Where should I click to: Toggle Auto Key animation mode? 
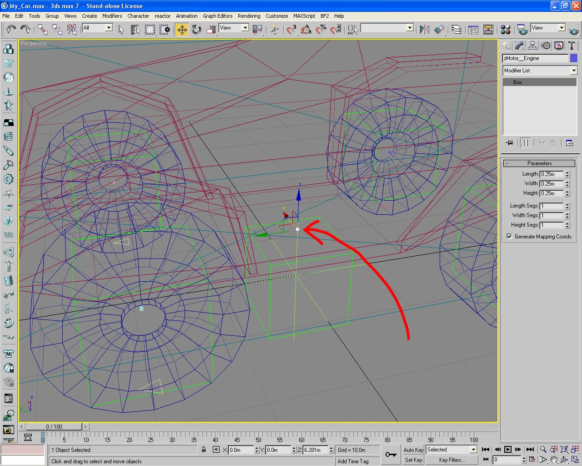click(413, 450)
